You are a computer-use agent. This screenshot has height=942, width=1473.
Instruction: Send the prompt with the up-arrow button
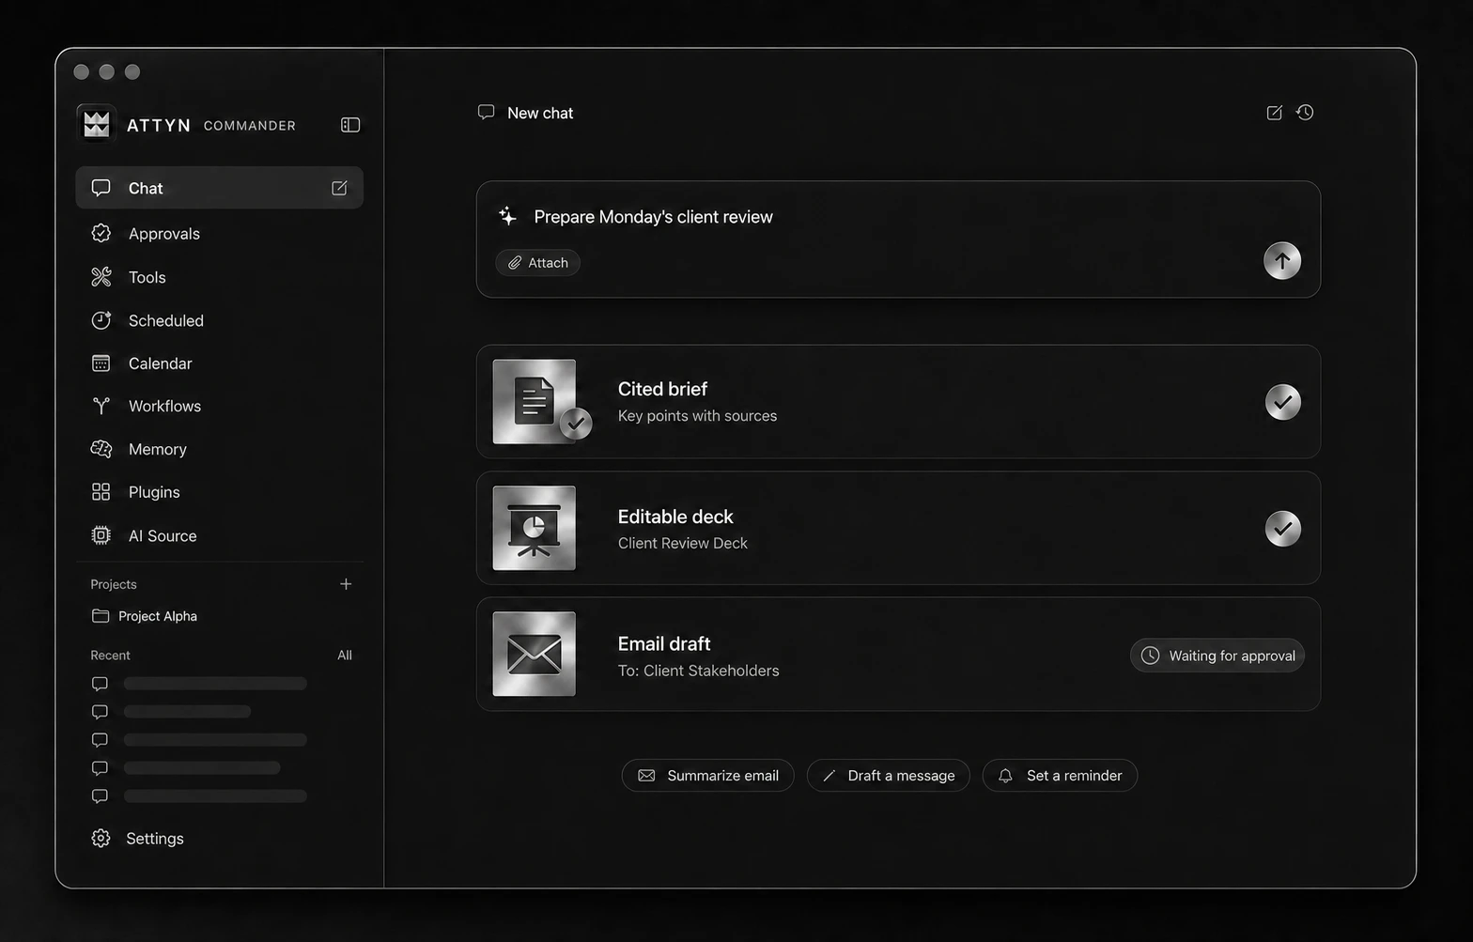[x=1282, y=261]
